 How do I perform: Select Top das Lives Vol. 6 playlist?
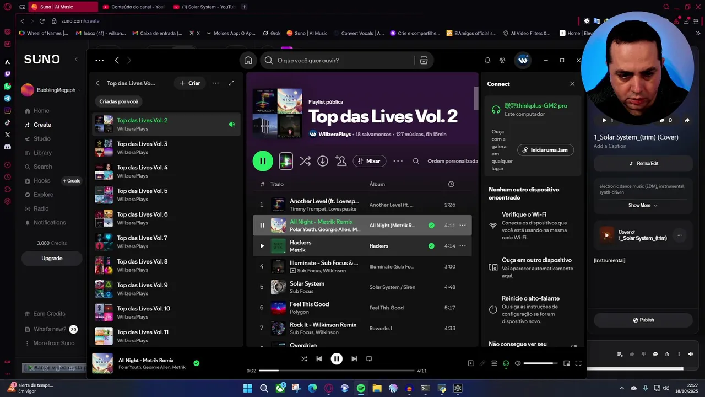[166, 218]
